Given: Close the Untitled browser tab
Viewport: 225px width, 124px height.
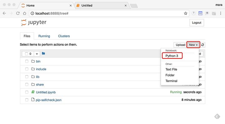Looking at the screenshot, I should [126, 5].
